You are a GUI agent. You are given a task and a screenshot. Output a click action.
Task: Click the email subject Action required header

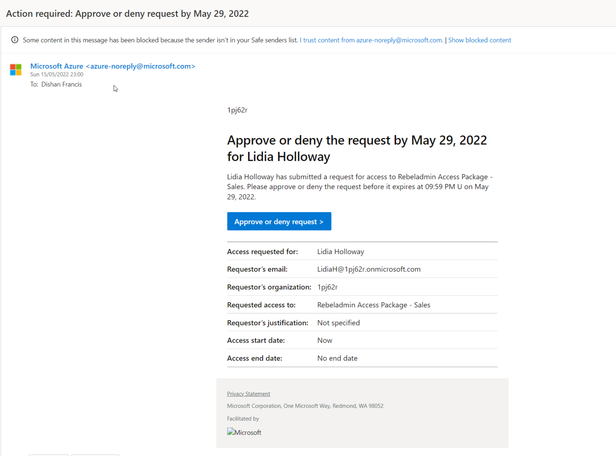127,13
